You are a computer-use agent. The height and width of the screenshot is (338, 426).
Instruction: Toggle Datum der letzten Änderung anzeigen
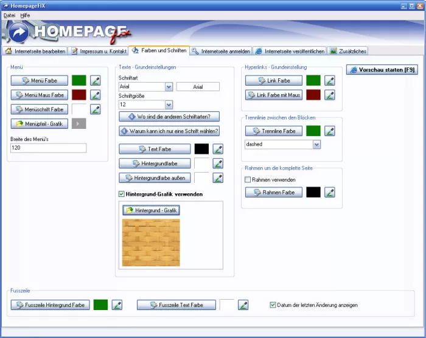point(273,305)
